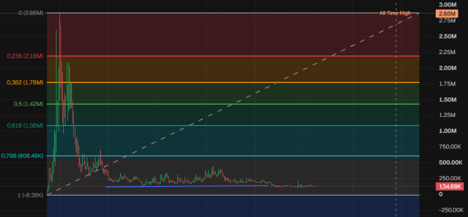
Task: Click the 1.50M price axis label
Action: pyautogui.click(x=448, y=100)
